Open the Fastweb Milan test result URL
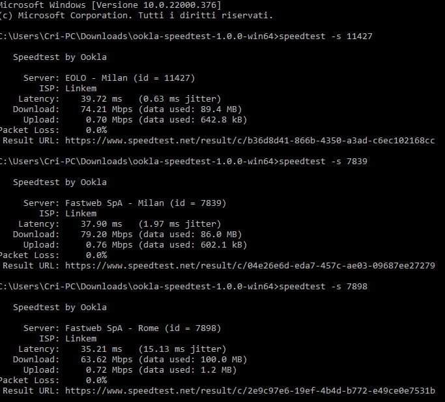Image resolution: width=445 pixels, height=402 pixels. (x=250, y=265)
